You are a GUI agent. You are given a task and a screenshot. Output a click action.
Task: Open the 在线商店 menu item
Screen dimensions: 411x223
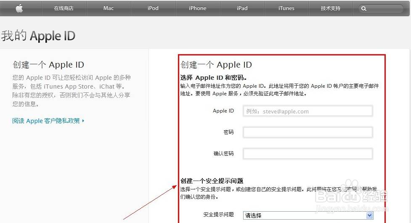[x=64, y=8]
